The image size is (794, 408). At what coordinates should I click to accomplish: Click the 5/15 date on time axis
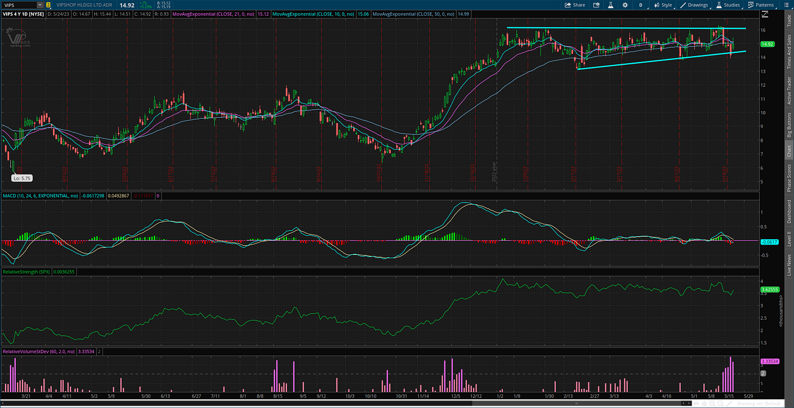730,397
